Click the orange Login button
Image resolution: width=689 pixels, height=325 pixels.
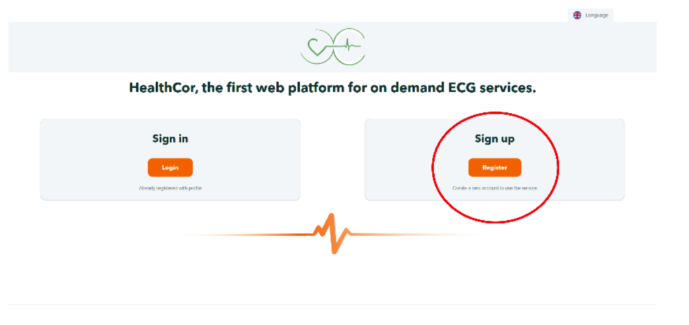pyautogui.click(x=170, y=168)
